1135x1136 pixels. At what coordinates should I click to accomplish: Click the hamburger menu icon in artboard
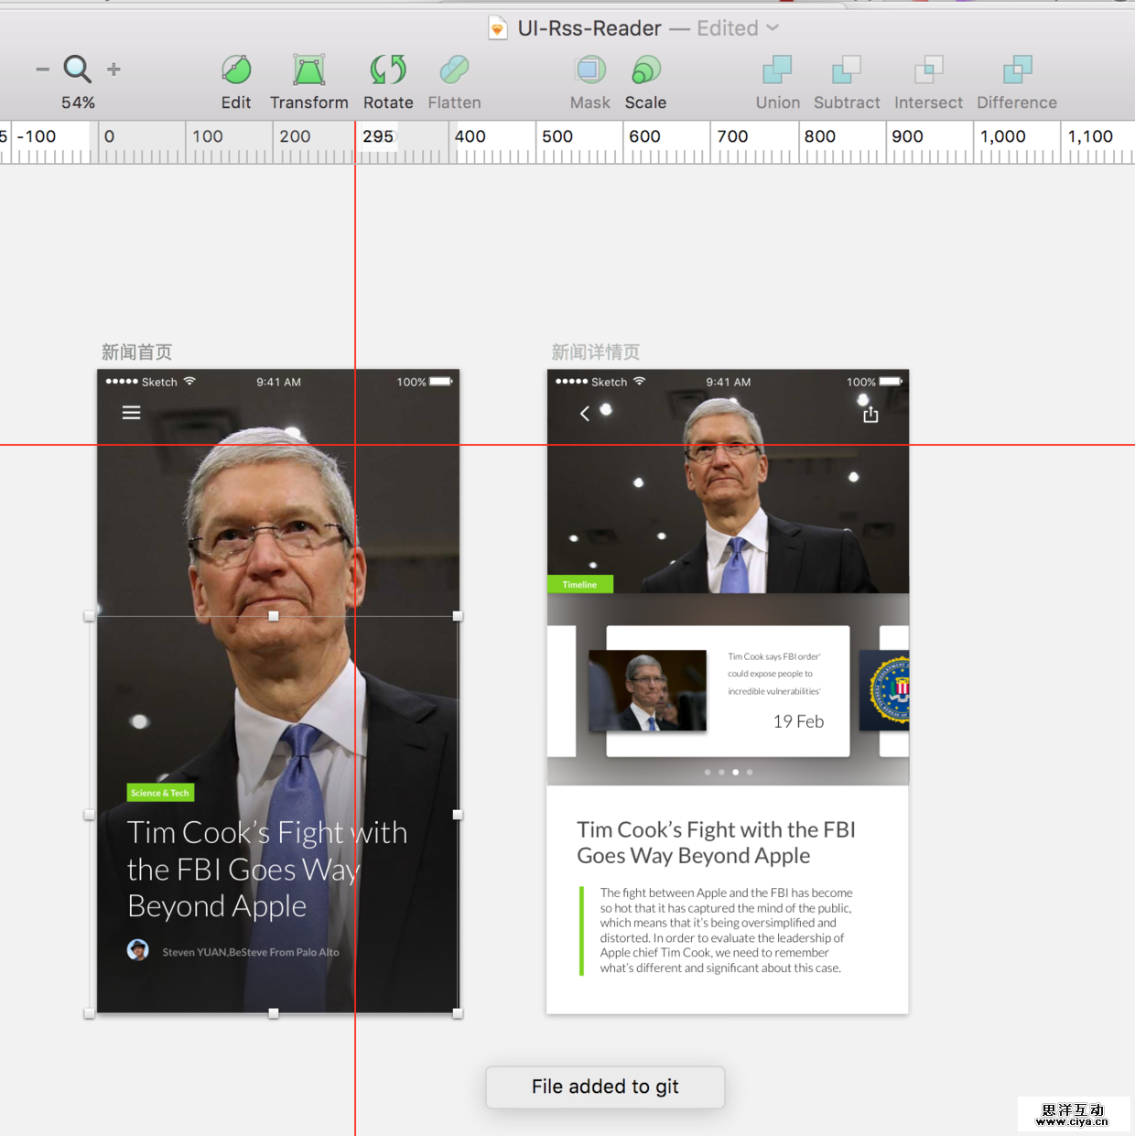tap(132, 413)
